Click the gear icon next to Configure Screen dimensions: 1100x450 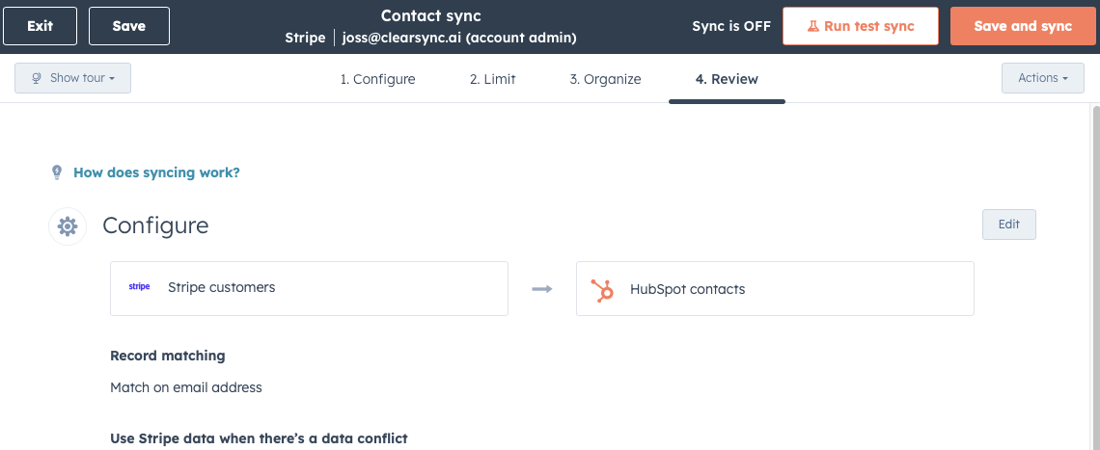click(67, 226)
